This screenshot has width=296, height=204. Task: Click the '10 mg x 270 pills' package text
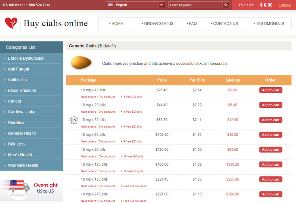94,194
